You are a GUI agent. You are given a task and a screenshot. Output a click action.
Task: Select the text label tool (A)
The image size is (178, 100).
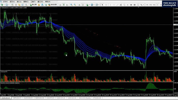pos(128,5)
